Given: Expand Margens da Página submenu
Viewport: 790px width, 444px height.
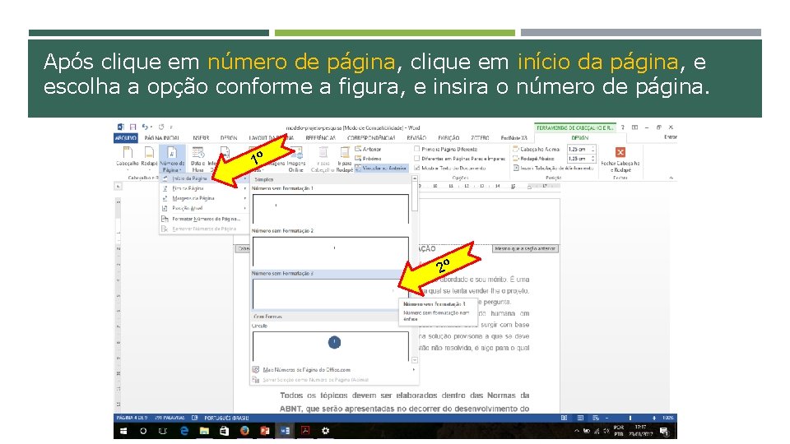Looking at the screenshot, I should point(204,198).
